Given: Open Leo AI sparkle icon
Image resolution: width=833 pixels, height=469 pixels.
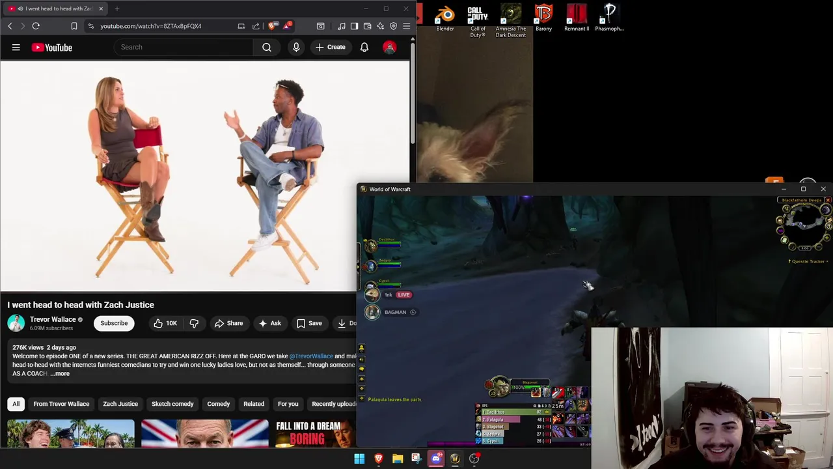Looking at the screenshot, I should click(x=381, y=26).
